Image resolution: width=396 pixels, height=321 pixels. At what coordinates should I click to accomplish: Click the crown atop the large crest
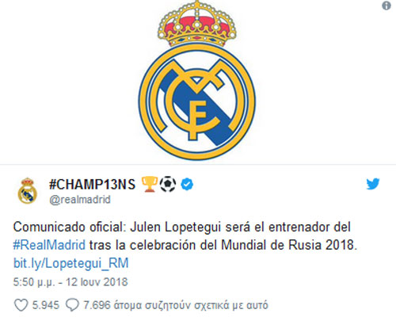197,24
